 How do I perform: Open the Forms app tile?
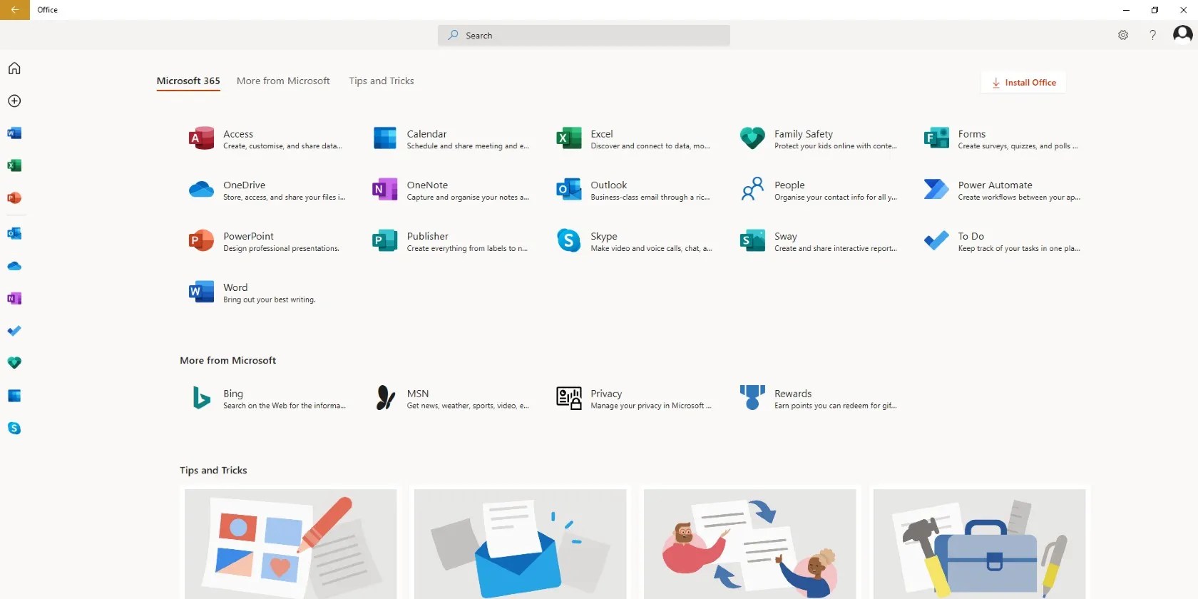(1002, 138)
